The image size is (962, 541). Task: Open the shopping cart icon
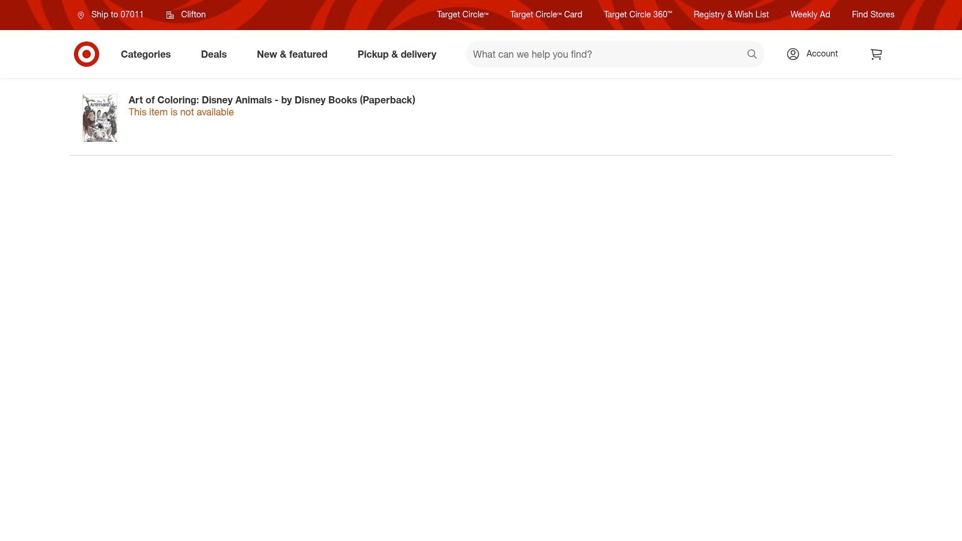(x=876, y=54)
